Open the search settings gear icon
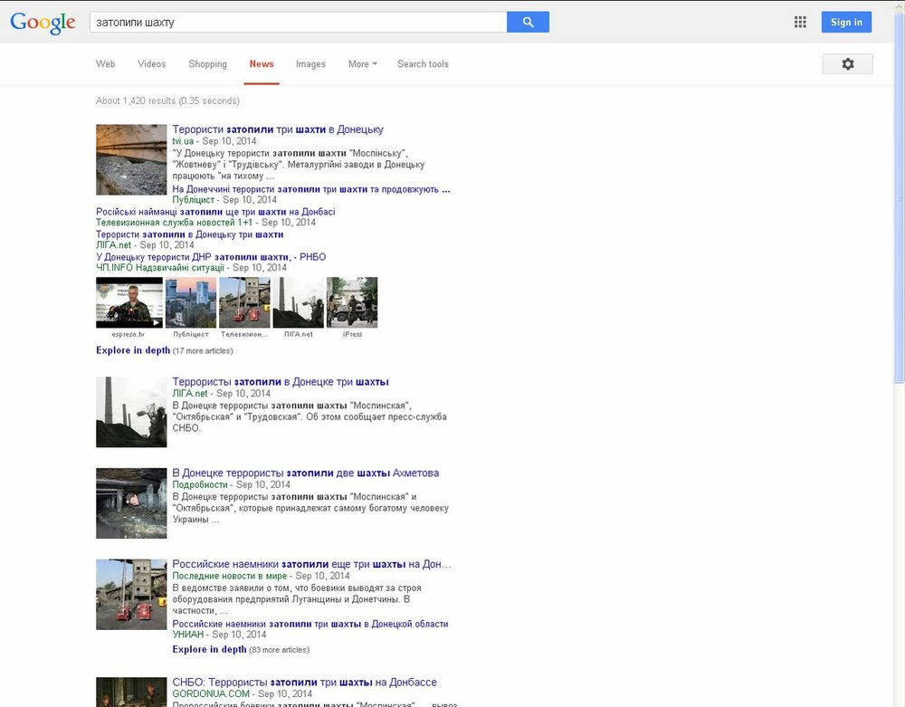 847,63
